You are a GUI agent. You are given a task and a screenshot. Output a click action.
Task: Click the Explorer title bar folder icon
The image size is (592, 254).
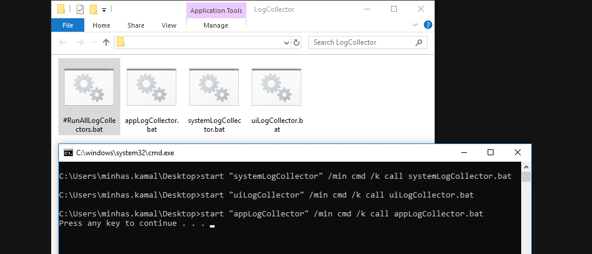tap(61, 9)
